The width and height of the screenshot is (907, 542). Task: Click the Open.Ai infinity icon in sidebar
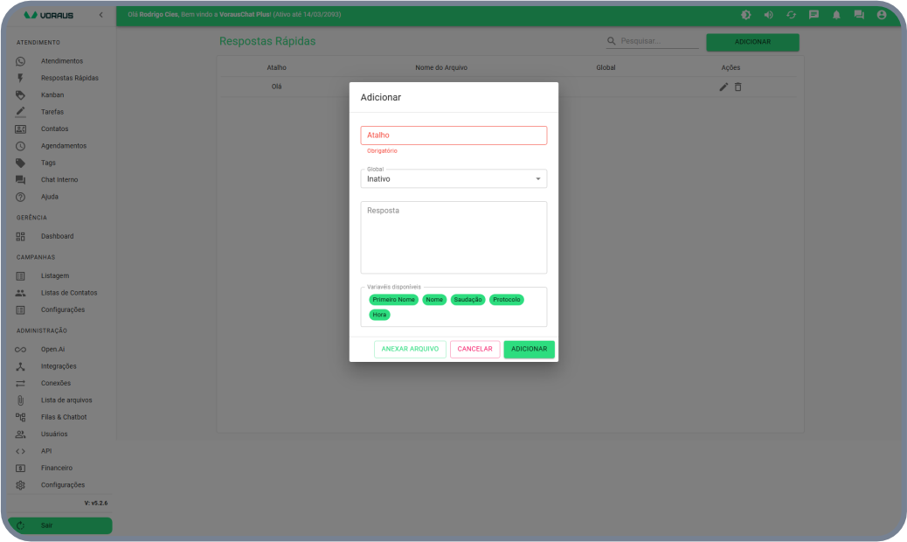[x=20, y=350]
